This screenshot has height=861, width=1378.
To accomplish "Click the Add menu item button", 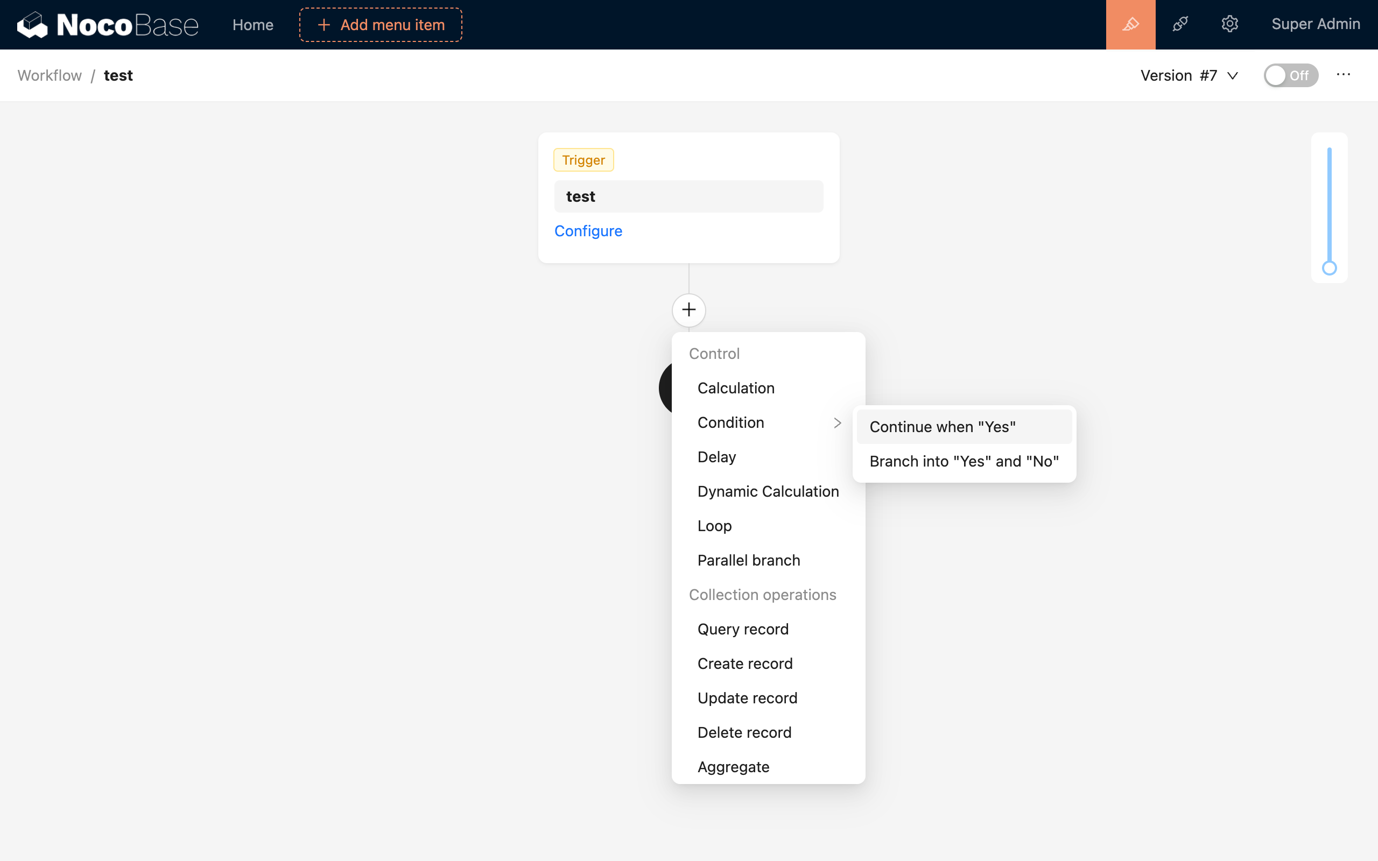I will [381, 25].
